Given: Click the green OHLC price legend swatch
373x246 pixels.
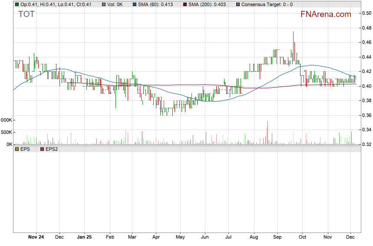Looking at the screenshot, I should pyautogui.click(x=17, y=4).
